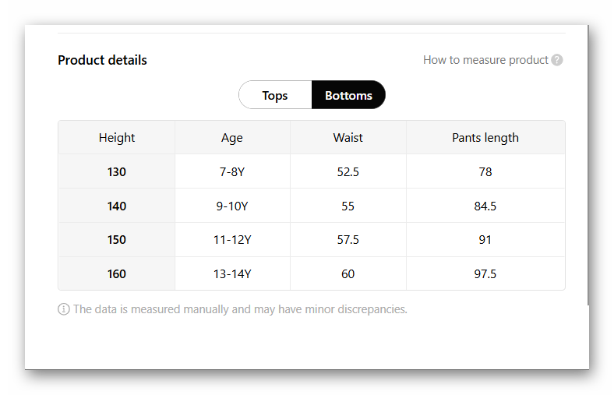This screenshot has width=614, height=395.
Task: Click the Pants length column header
Action: point(485,138)
